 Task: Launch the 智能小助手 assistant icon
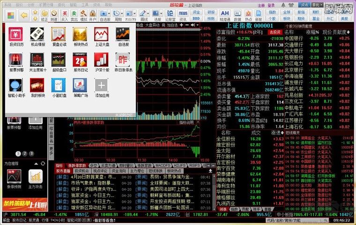[16, 85]
